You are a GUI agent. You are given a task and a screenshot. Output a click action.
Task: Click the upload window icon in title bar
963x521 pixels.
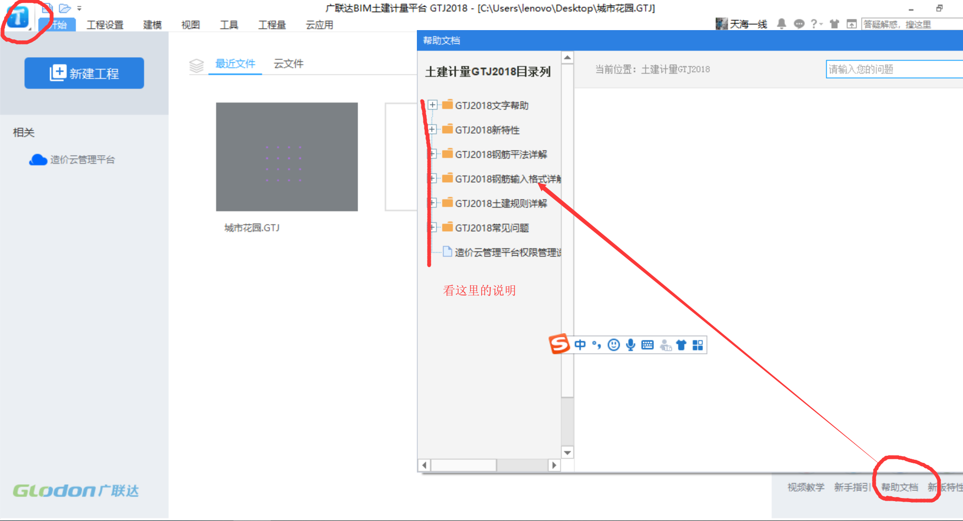click(x=852, y=24)
